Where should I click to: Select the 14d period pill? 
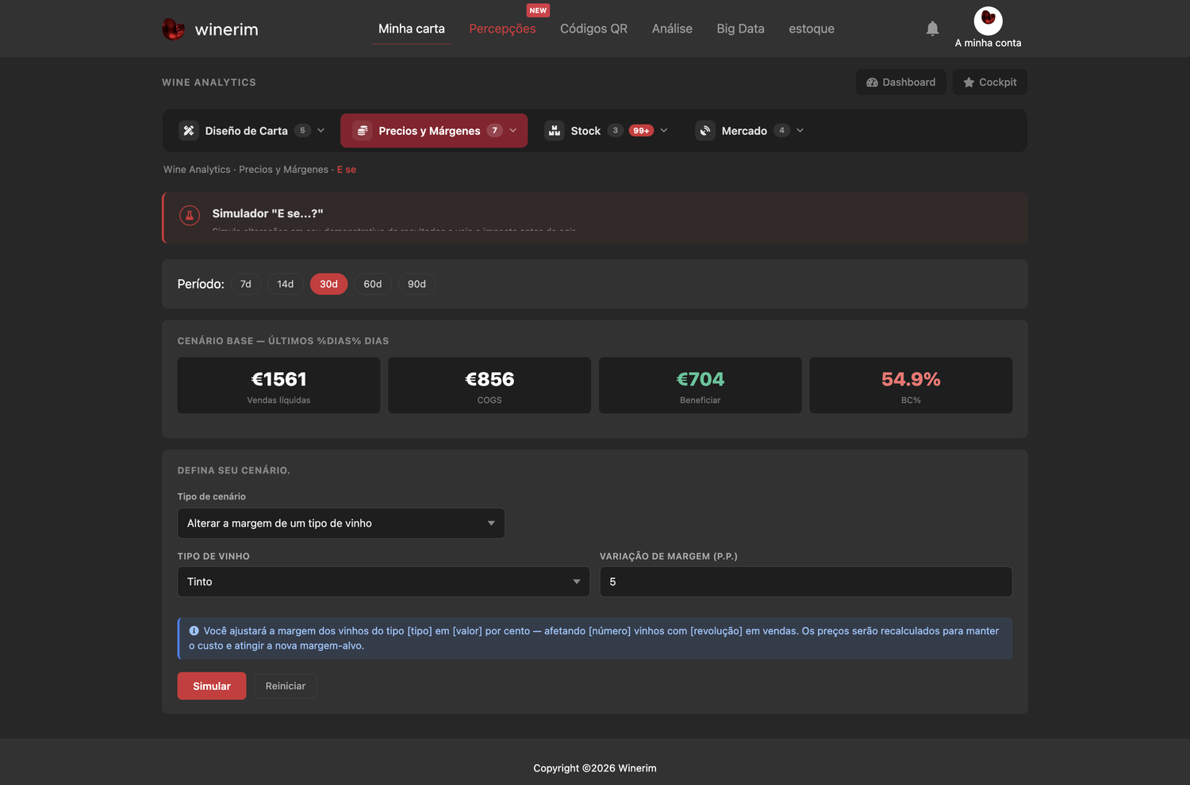286,284
